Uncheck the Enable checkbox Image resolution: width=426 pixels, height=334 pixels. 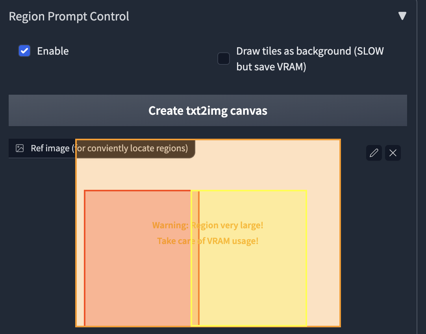(24, 51)
